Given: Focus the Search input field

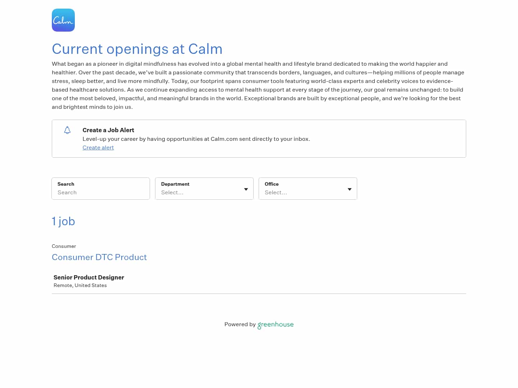Looking at the screenshot, I should pyautogui.click(x=101, y=189).
